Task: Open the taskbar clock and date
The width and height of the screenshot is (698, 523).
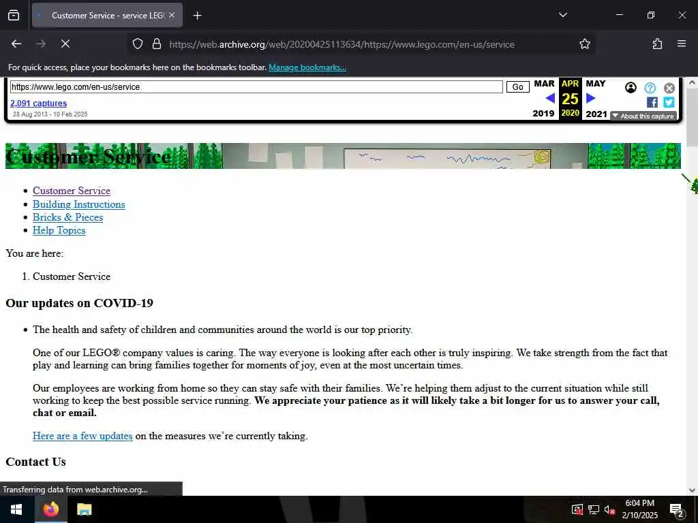Action: [639, 509]
